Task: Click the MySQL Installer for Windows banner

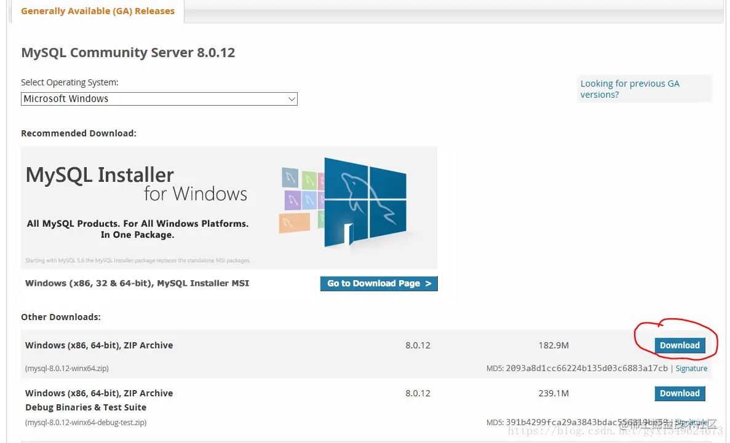Action: click(229, 208)
